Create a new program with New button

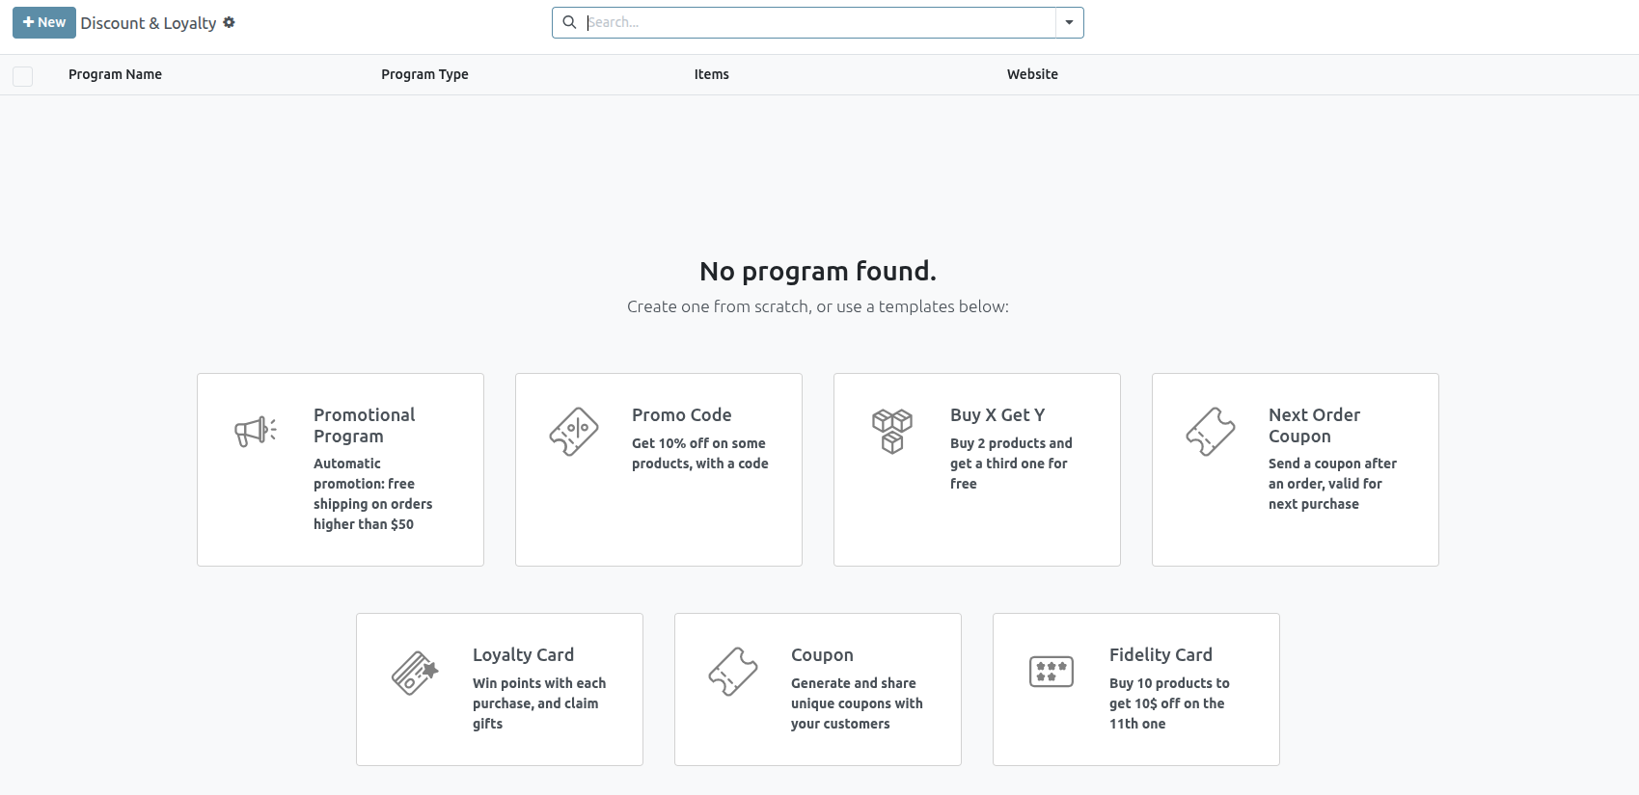pos(44,22)
